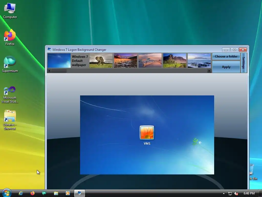262x197 pixels.
Task: Click the thumbnail strip right scroll arrow
Action: pyautogui.click(x=209, y=71)
